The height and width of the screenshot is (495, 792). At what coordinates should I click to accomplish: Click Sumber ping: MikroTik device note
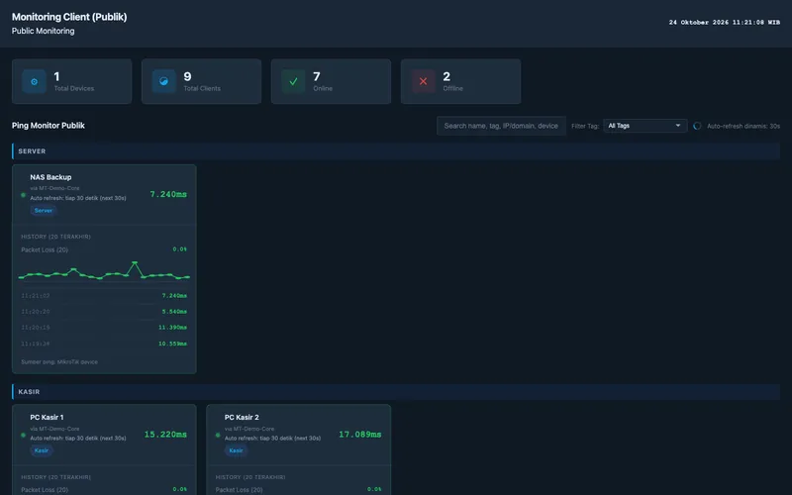click(x=59, y=361)
